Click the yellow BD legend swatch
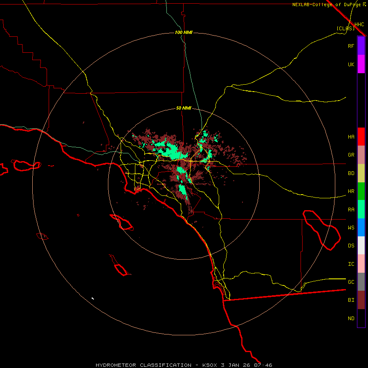Image resolution: width=368 pixels, height=368 pixels. click(x=361, y=173)
